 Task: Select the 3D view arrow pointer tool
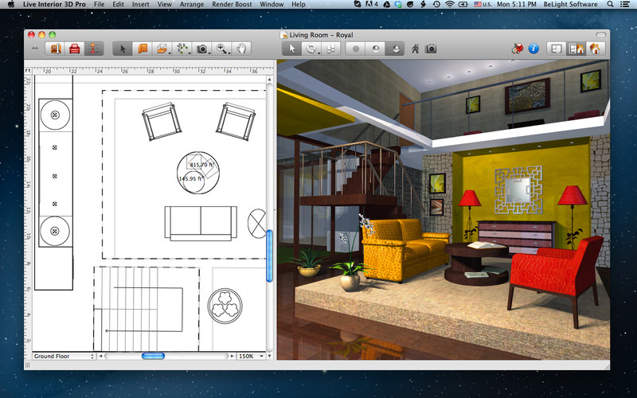point(292,49)
